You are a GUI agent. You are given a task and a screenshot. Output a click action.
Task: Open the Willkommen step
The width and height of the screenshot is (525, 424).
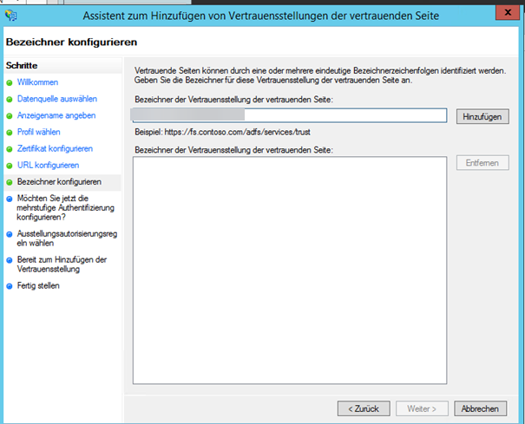(x=37, y=82)
